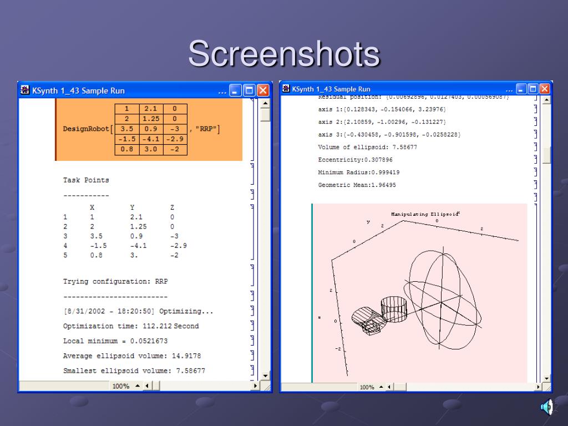Click matrix cell '3.0' in DesignRobot input
Viewport: 568px width, 426px height.
(151, 149)
